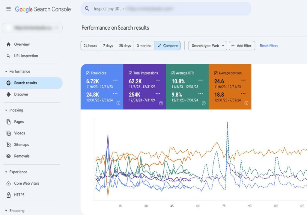307x215 pixels.
Task: Toggle the Average CTR checkbox off
Action: pyautogui.click(x=173, y=73)
